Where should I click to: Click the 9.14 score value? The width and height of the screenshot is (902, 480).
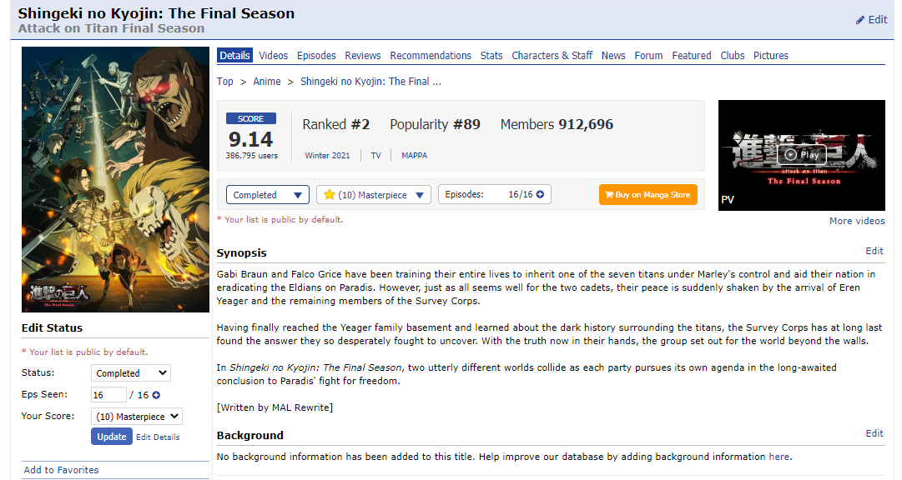point(250,139)
